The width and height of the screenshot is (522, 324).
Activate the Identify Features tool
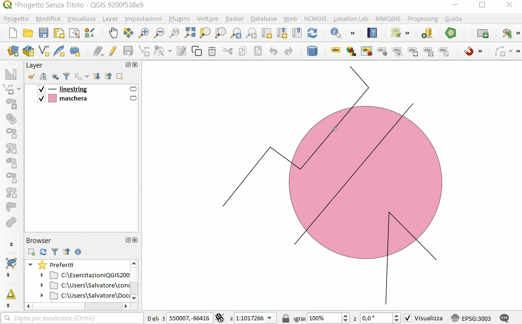335,33
